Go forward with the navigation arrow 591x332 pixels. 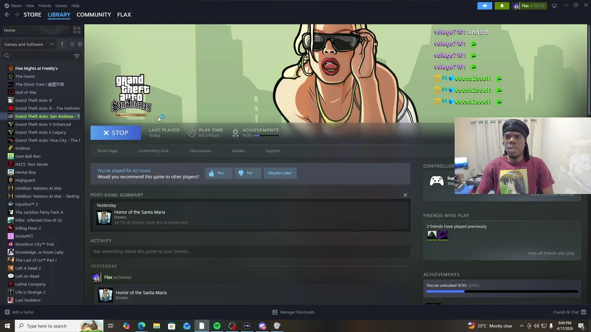click(17, 15)
